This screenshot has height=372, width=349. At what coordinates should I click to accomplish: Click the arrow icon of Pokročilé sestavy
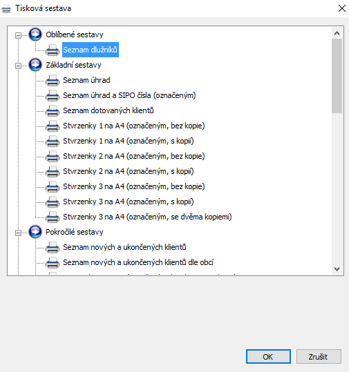pos(35,232)
